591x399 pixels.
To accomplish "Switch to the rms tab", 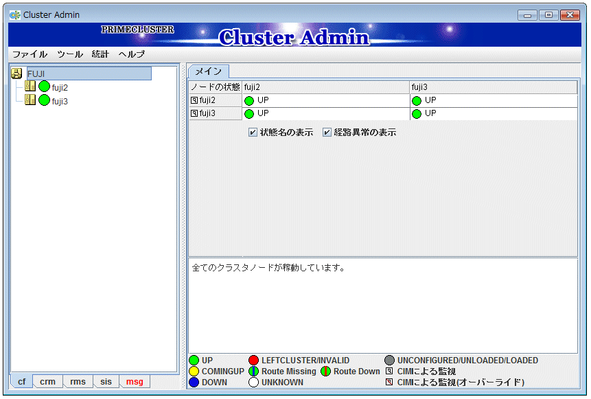I will (x=78, y=382).
